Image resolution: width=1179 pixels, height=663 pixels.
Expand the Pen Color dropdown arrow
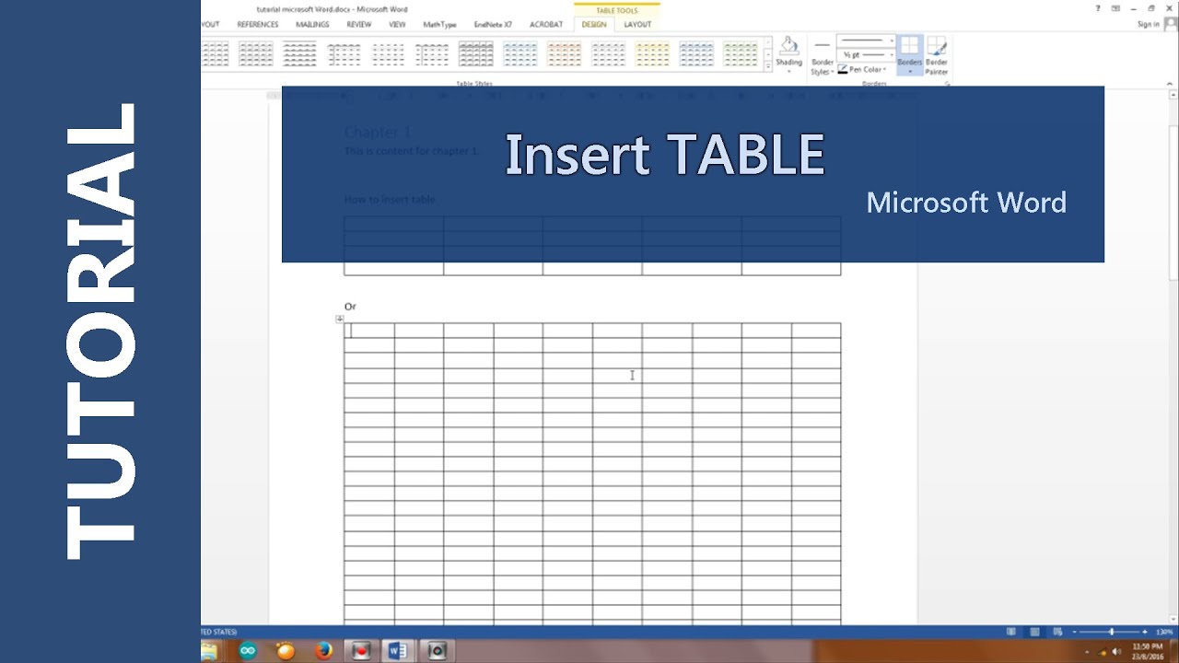(884, 69)
